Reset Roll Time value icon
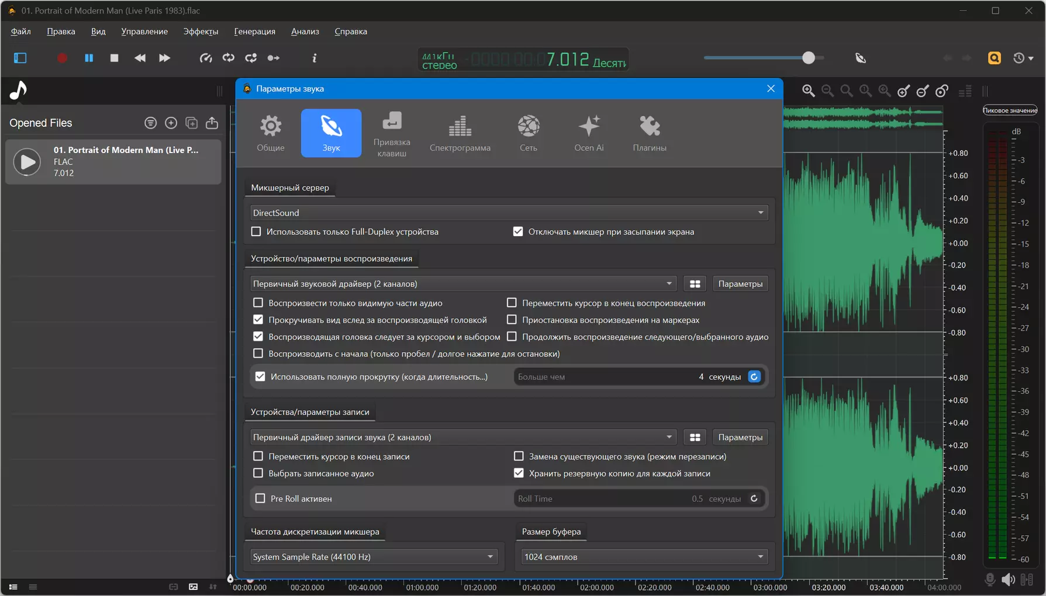The image size is (1046, 596). (x=754, y=498)
